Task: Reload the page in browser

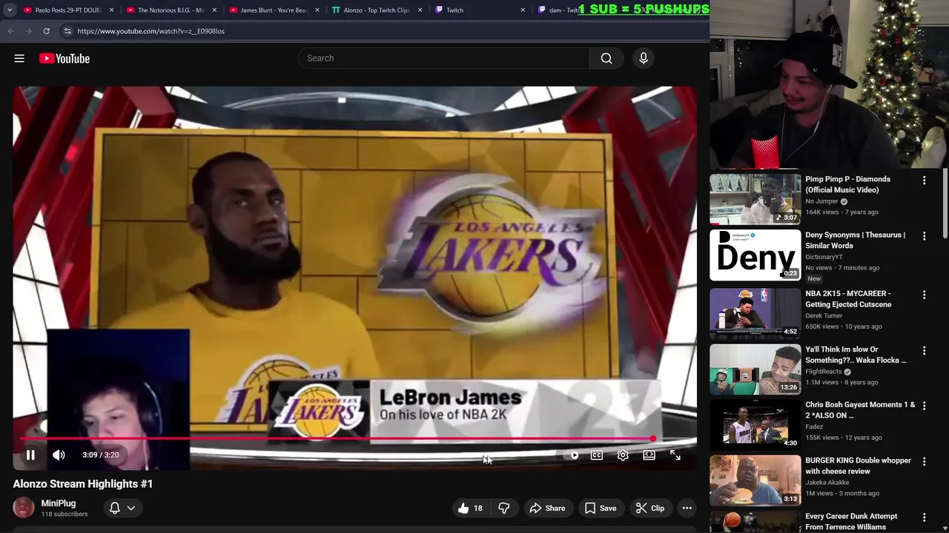Action: (46, 31)
